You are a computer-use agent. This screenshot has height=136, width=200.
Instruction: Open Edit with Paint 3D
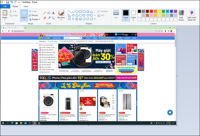point(192,15)
